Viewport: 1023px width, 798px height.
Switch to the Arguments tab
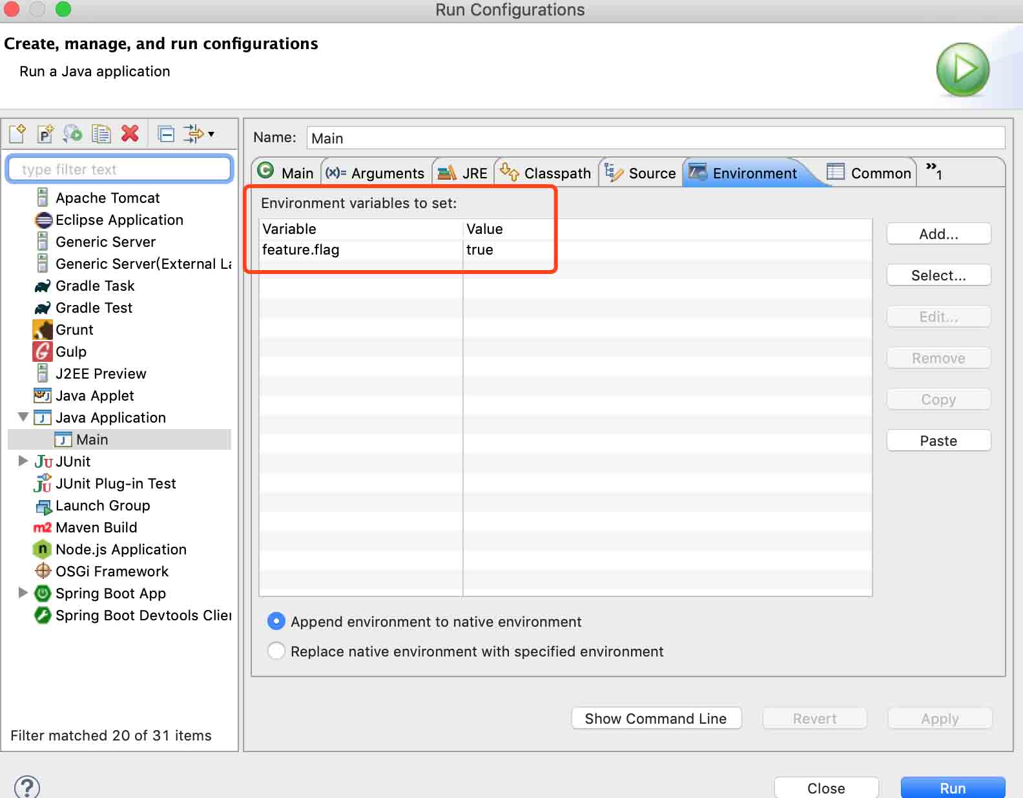pyautogui.click(x=375, y=173)
